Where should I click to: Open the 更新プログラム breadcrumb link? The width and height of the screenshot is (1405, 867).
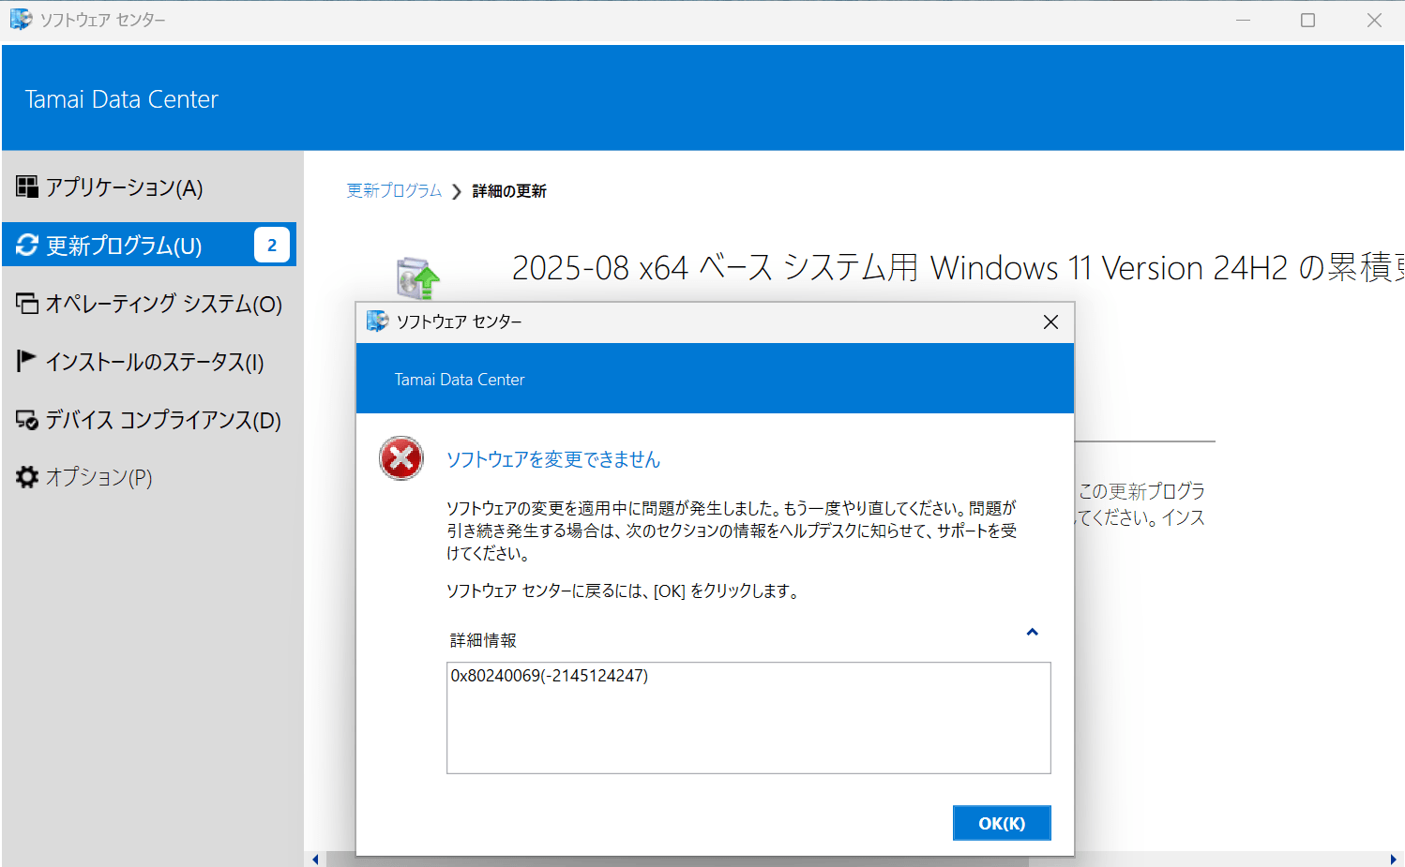tap(393, 190)
